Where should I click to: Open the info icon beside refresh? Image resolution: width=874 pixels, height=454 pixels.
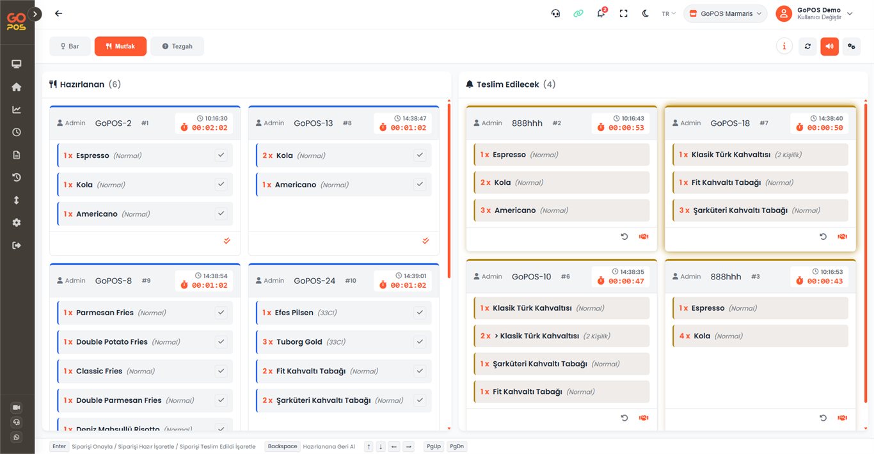(x=784, y=46)
